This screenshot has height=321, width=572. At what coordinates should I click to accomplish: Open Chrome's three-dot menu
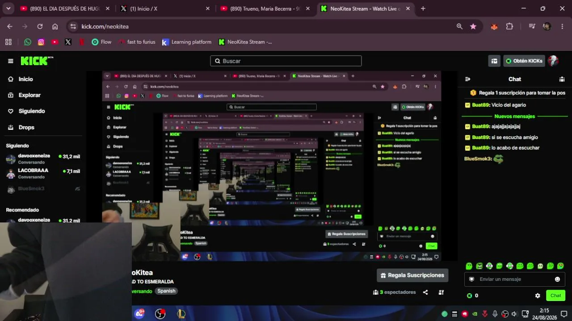coord(562,26)
